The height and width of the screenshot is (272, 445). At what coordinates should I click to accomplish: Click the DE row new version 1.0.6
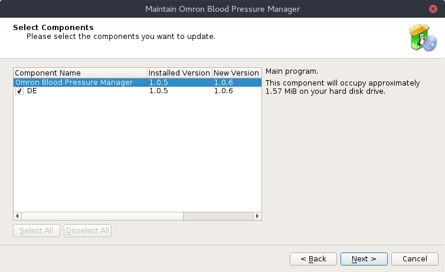click(x=223, y=91)
